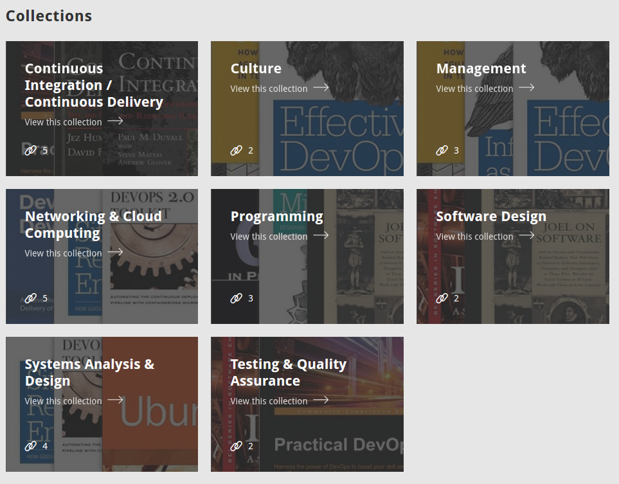Screen dimensions: 619x484
Task: Click the chain icon showing 2 on Software Design
Action: point(442,298)
